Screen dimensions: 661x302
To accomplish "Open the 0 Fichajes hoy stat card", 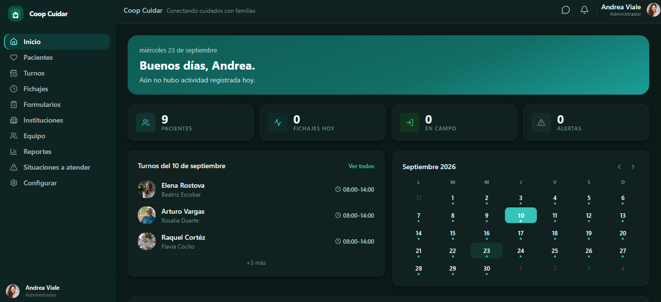I will coord(322,123).
